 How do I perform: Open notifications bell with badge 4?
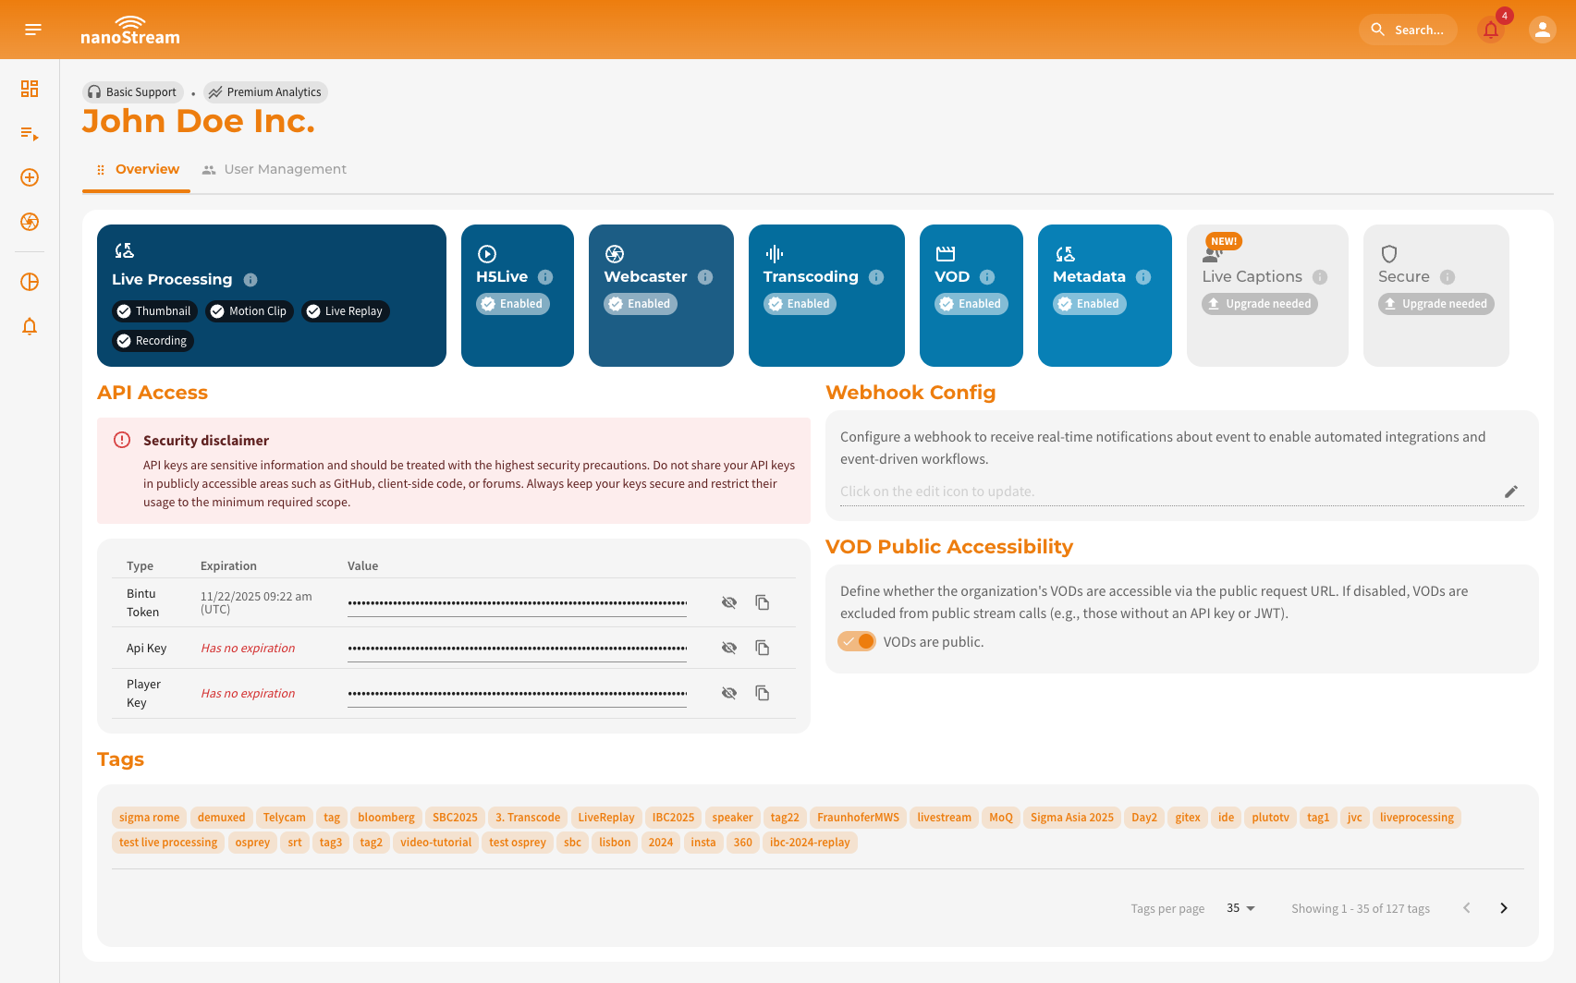(x=1490, y=30)
